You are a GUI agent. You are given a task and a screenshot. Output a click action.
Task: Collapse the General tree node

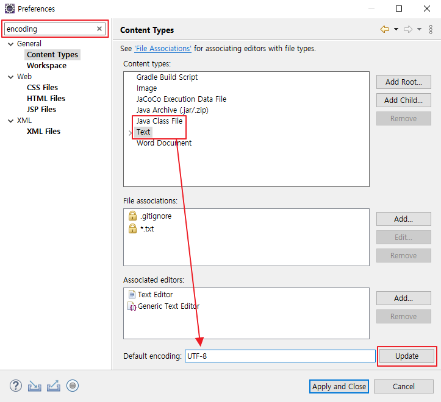(11, 44)
